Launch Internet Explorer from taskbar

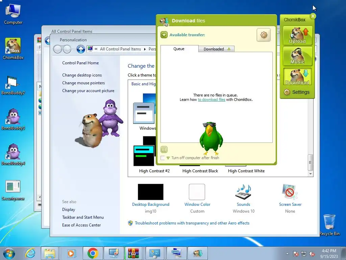(x=30, y=253)
